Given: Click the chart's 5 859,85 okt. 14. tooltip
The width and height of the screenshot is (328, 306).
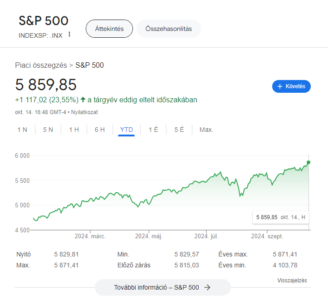Looking at the screenshot, I should [281, 217].
